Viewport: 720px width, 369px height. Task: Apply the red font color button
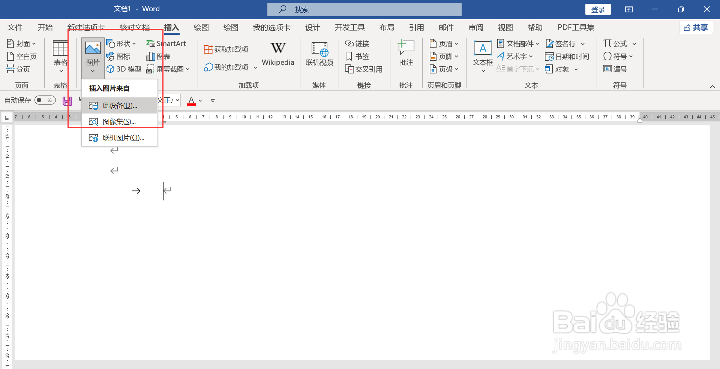click(191, 100)
